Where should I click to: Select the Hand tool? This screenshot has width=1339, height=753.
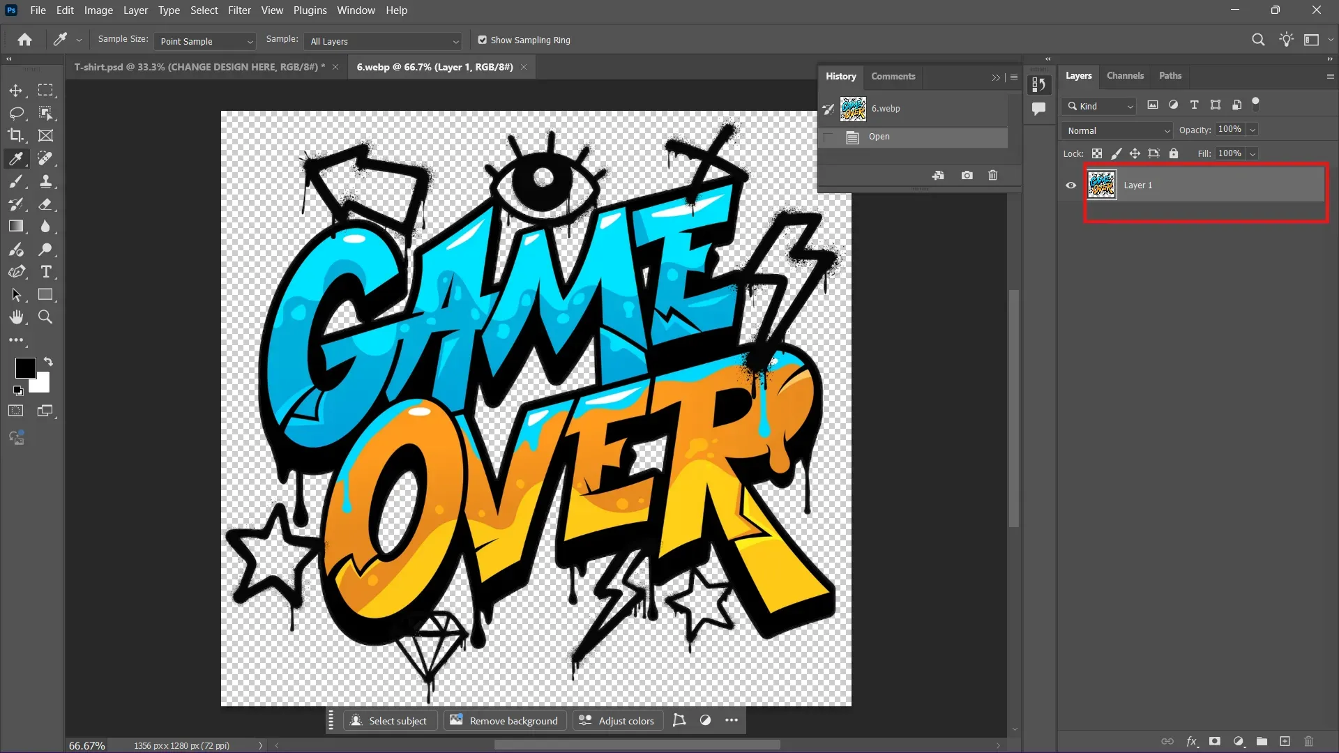tap(16, 317)
